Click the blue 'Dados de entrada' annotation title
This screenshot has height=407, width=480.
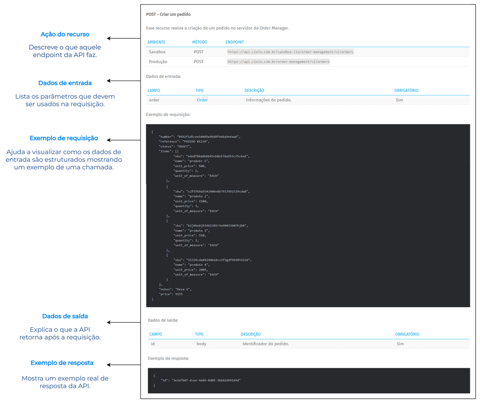tap(65, 83)
